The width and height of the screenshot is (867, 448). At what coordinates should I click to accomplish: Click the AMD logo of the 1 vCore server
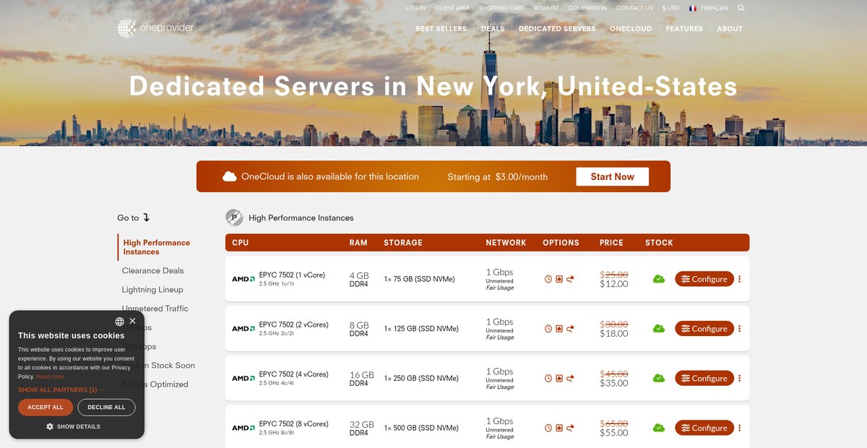243,279
